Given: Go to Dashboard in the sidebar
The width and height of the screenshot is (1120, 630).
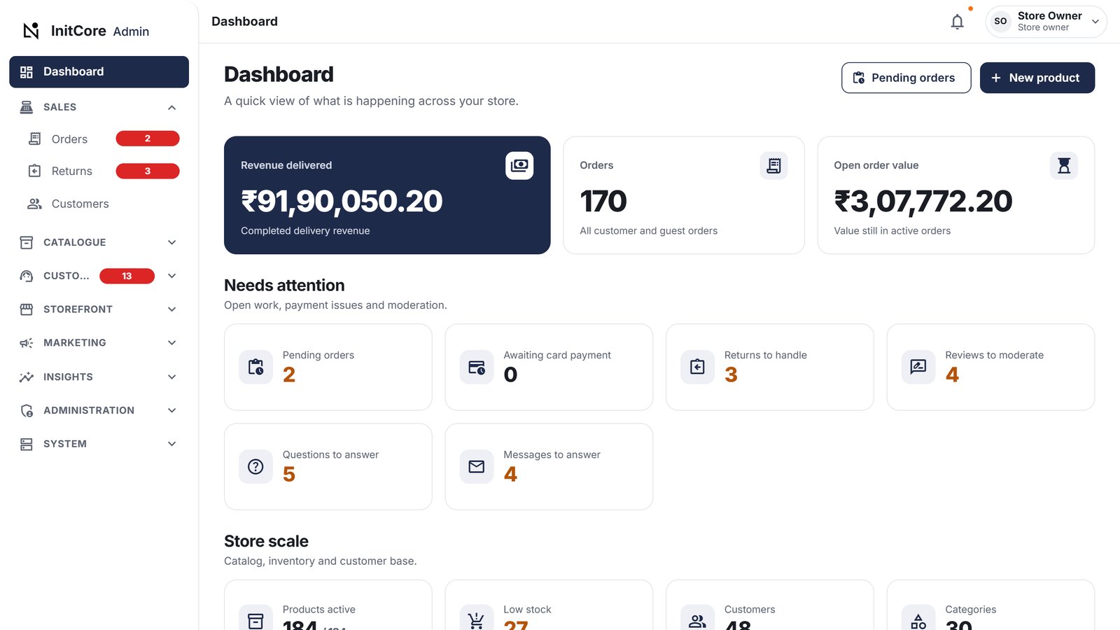Looking at the screenshot, I should point(99,71).
